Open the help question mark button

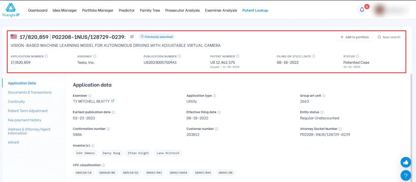[x=405, y=175]
